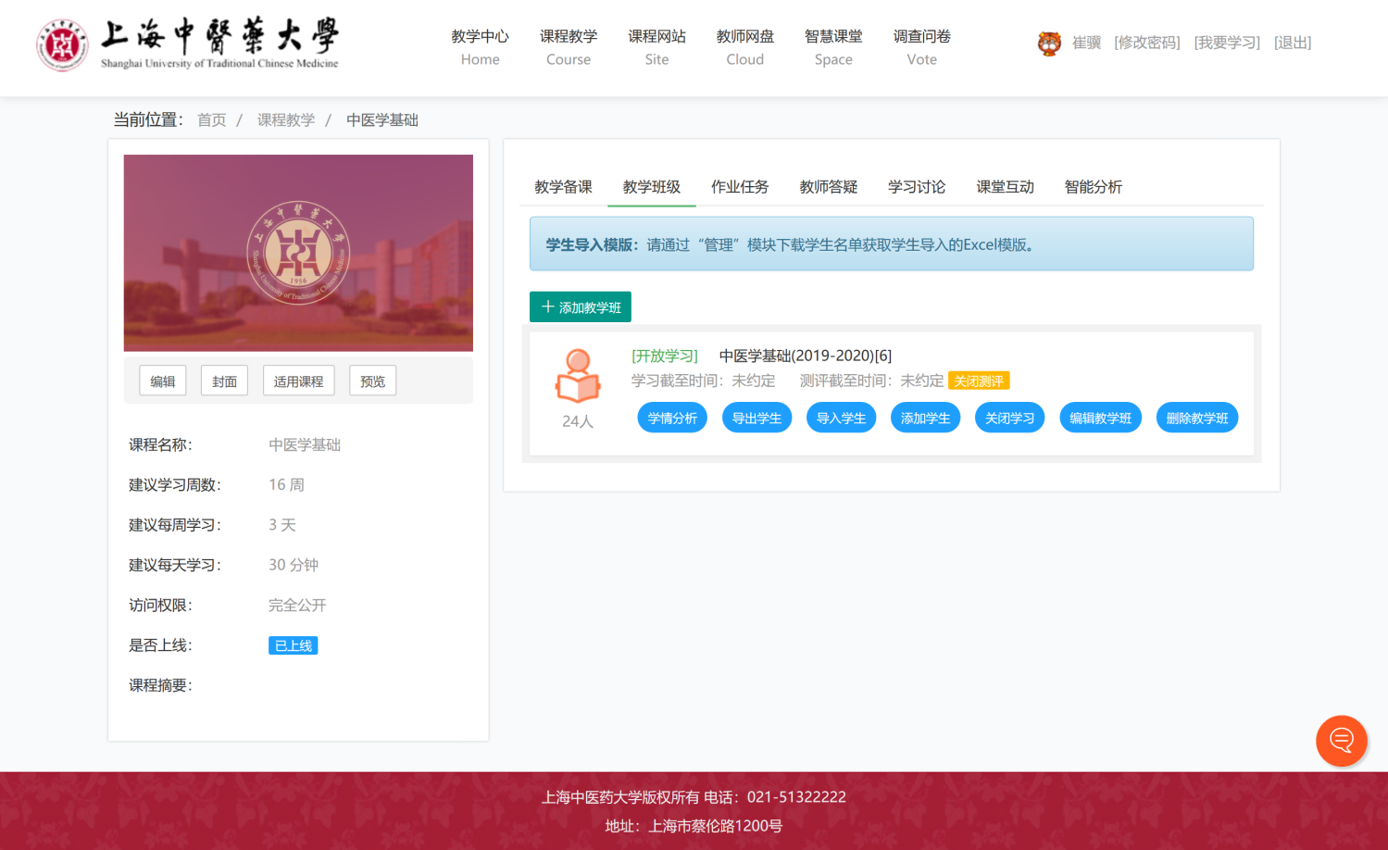Open 教师网盘 Cloud from navigation bar
This screenshot has height=850, width=1388.
tap(744, 47)
